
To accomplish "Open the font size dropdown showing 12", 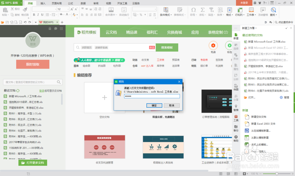I will (68, 9).
